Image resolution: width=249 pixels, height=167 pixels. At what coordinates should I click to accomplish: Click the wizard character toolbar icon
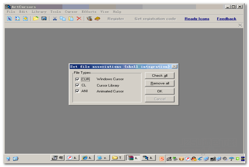pos(89,19)
